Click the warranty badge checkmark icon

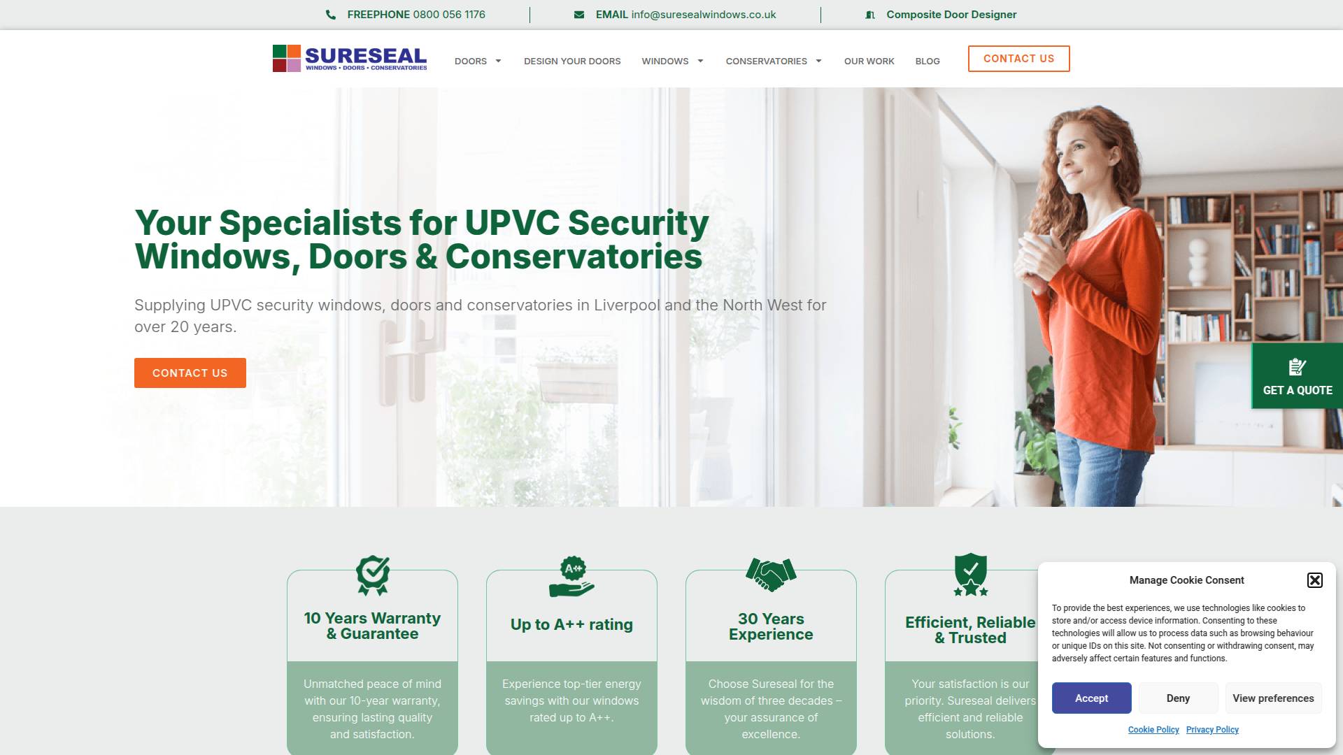(373, 575)
